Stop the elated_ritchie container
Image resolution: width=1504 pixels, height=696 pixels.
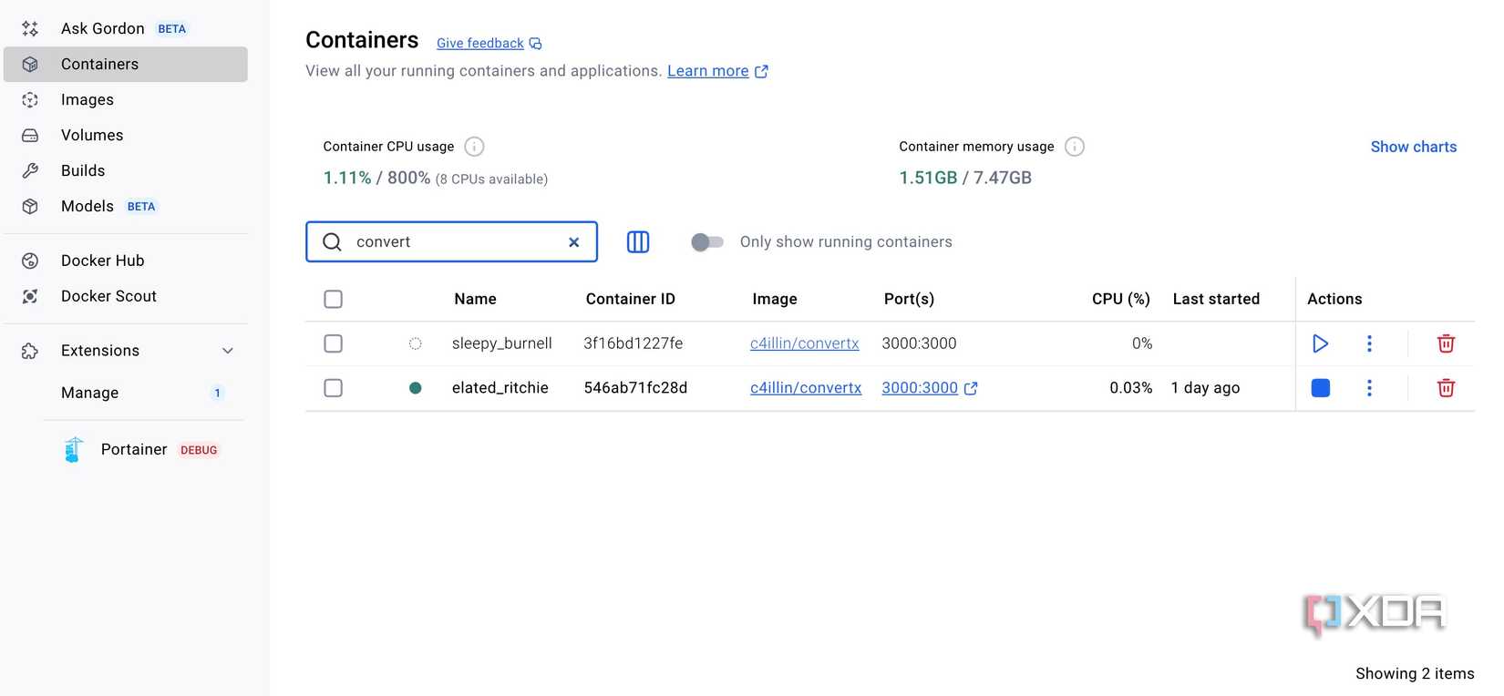[1320, 388]
